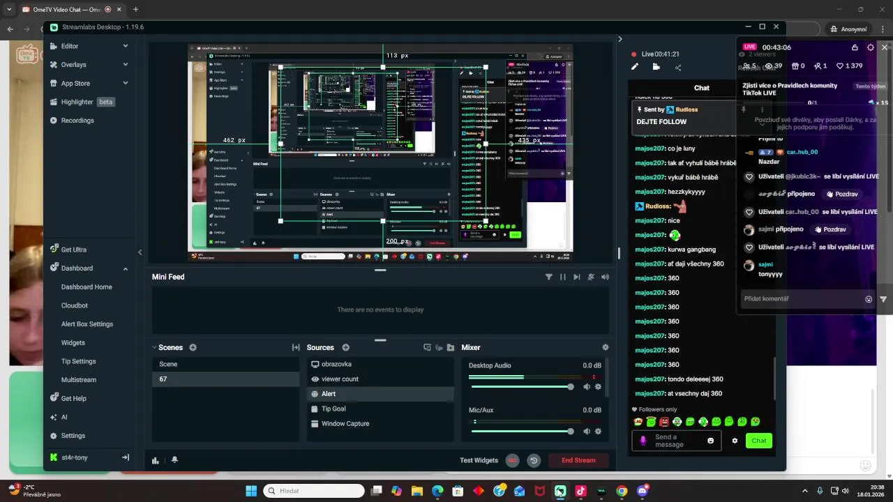Image resolution: width=893 pixels, height=502 pixels.
Task: Mute the Desktop Audio speaker
Action: pyautogui.click(x=587, y=387)
